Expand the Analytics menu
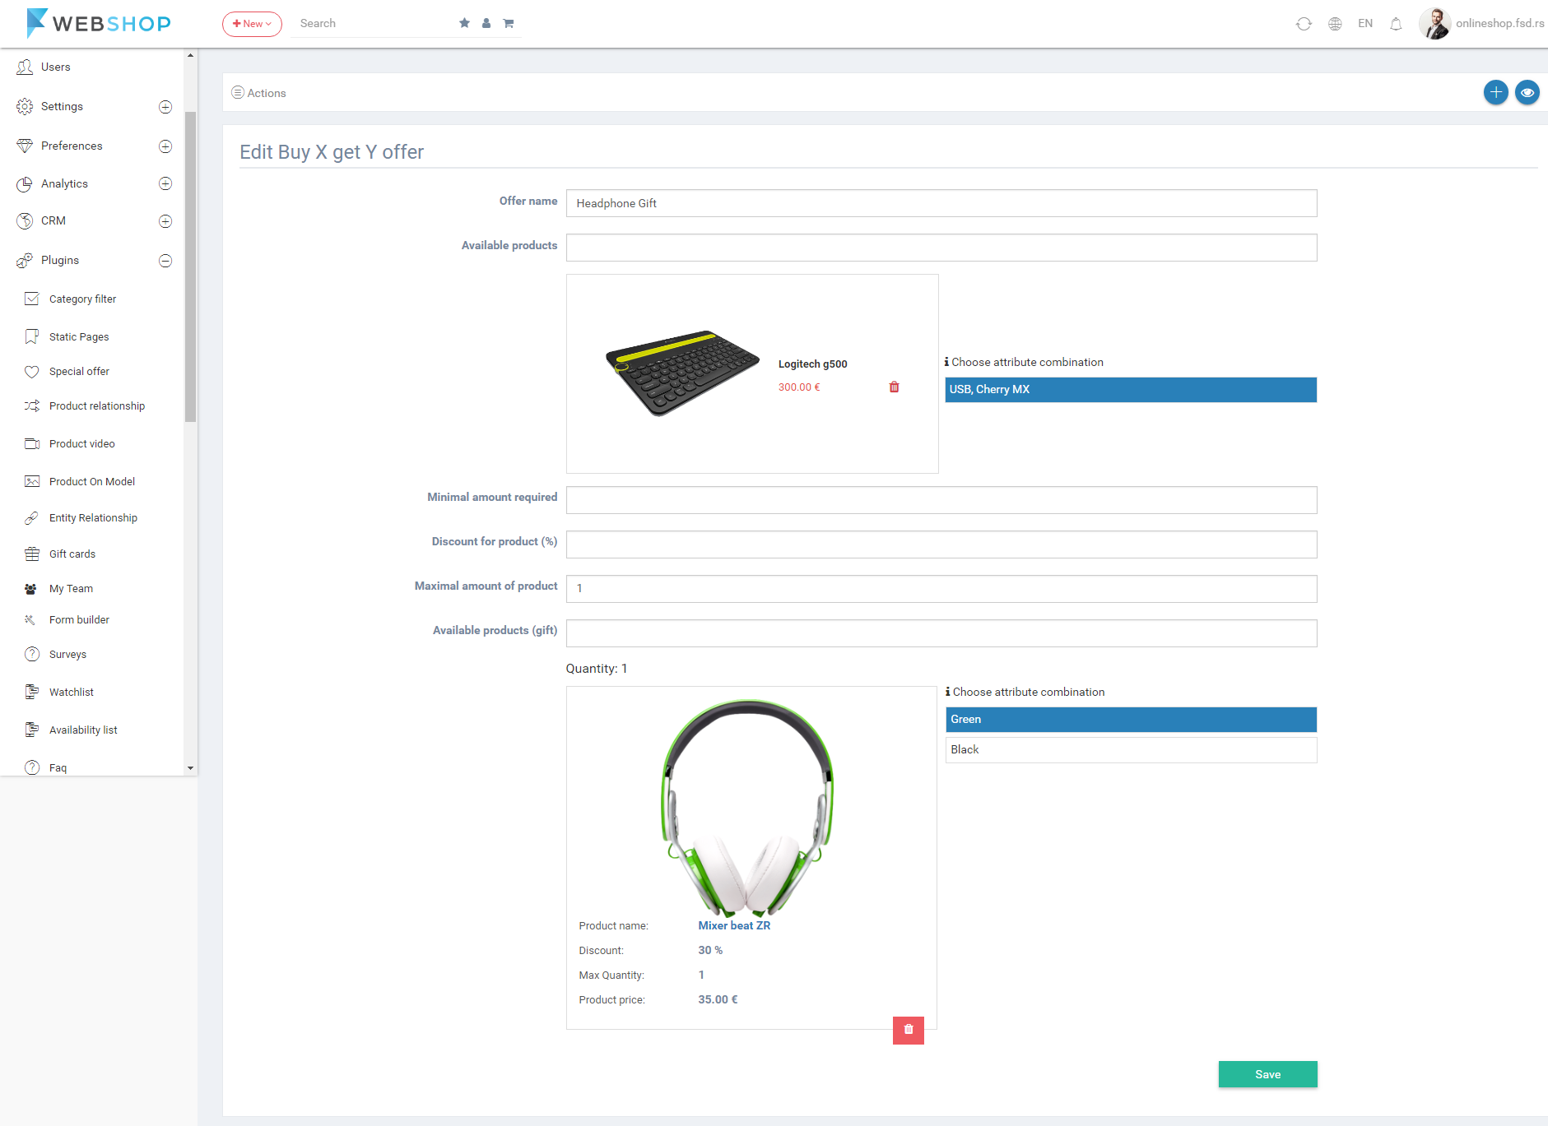Screen dimensions: 1548x1126 [165, 183]
